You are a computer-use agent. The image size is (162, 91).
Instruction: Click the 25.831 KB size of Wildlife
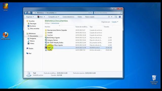[109, 50]
